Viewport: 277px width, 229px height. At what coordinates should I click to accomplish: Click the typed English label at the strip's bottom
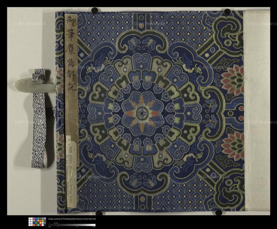pos(72,171)
